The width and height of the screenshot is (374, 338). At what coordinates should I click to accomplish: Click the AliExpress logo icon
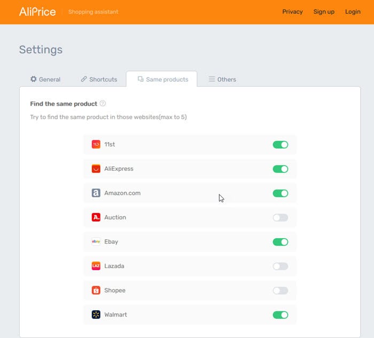pos(96,169)
